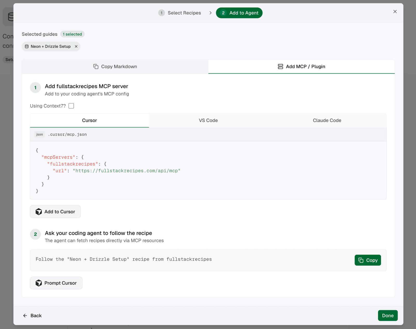Image resolution: width=416 pixels, height=329 pixels.
Task: Click the fullstackrecipes MCP URL in code
Action: 127,171
